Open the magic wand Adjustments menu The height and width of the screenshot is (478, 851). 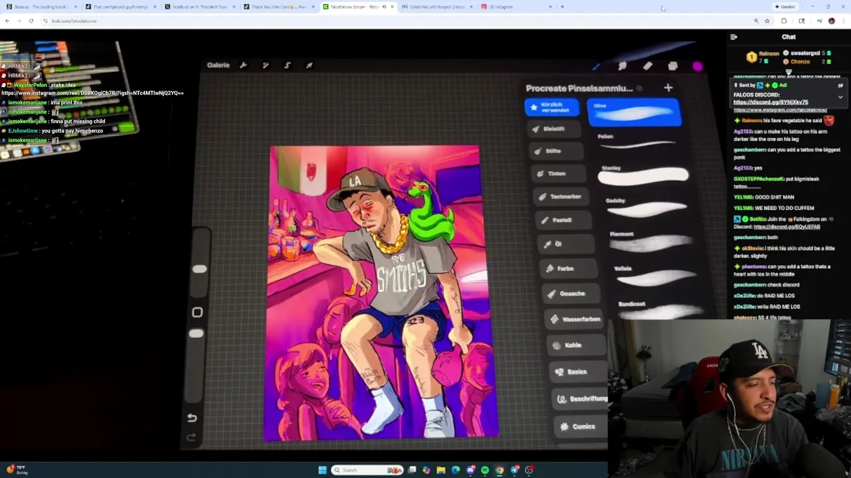[x=265, y=65]
